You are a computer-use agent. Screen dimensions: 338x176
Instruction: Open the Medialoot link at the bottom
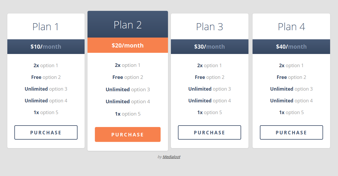pyautogui.click(x=172, y=157)
